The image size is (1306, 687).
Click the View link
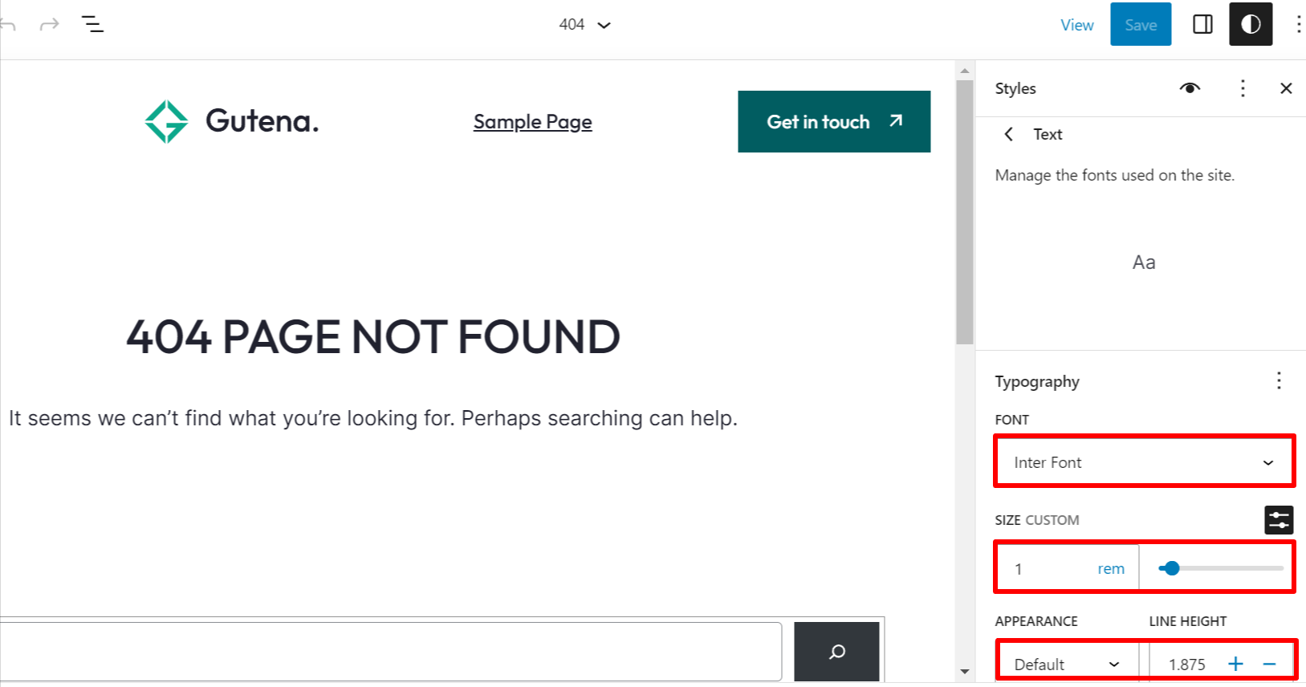(1076, 25)
